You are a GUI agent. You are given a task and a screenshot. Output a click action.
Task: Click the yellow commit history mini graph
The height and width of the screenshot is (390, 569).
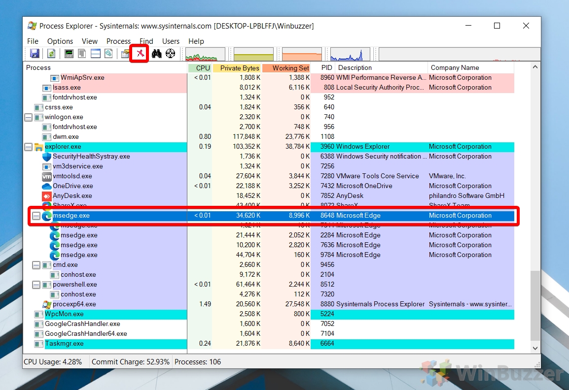point(253,54)
